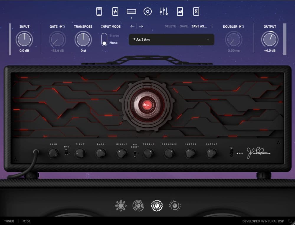This screenshot has width=295, height=225.
Task: Click the amp Treble knob
Action: click(x=148, y=153)
